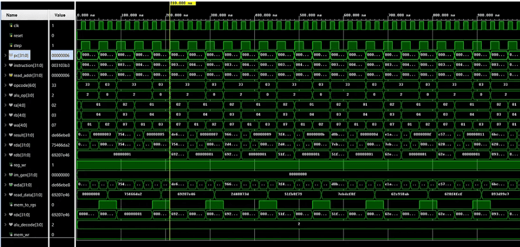This screenshot has width=520, height=247.
Task: Expand the wda[31:0] bus
Action: tap(6, 185)
